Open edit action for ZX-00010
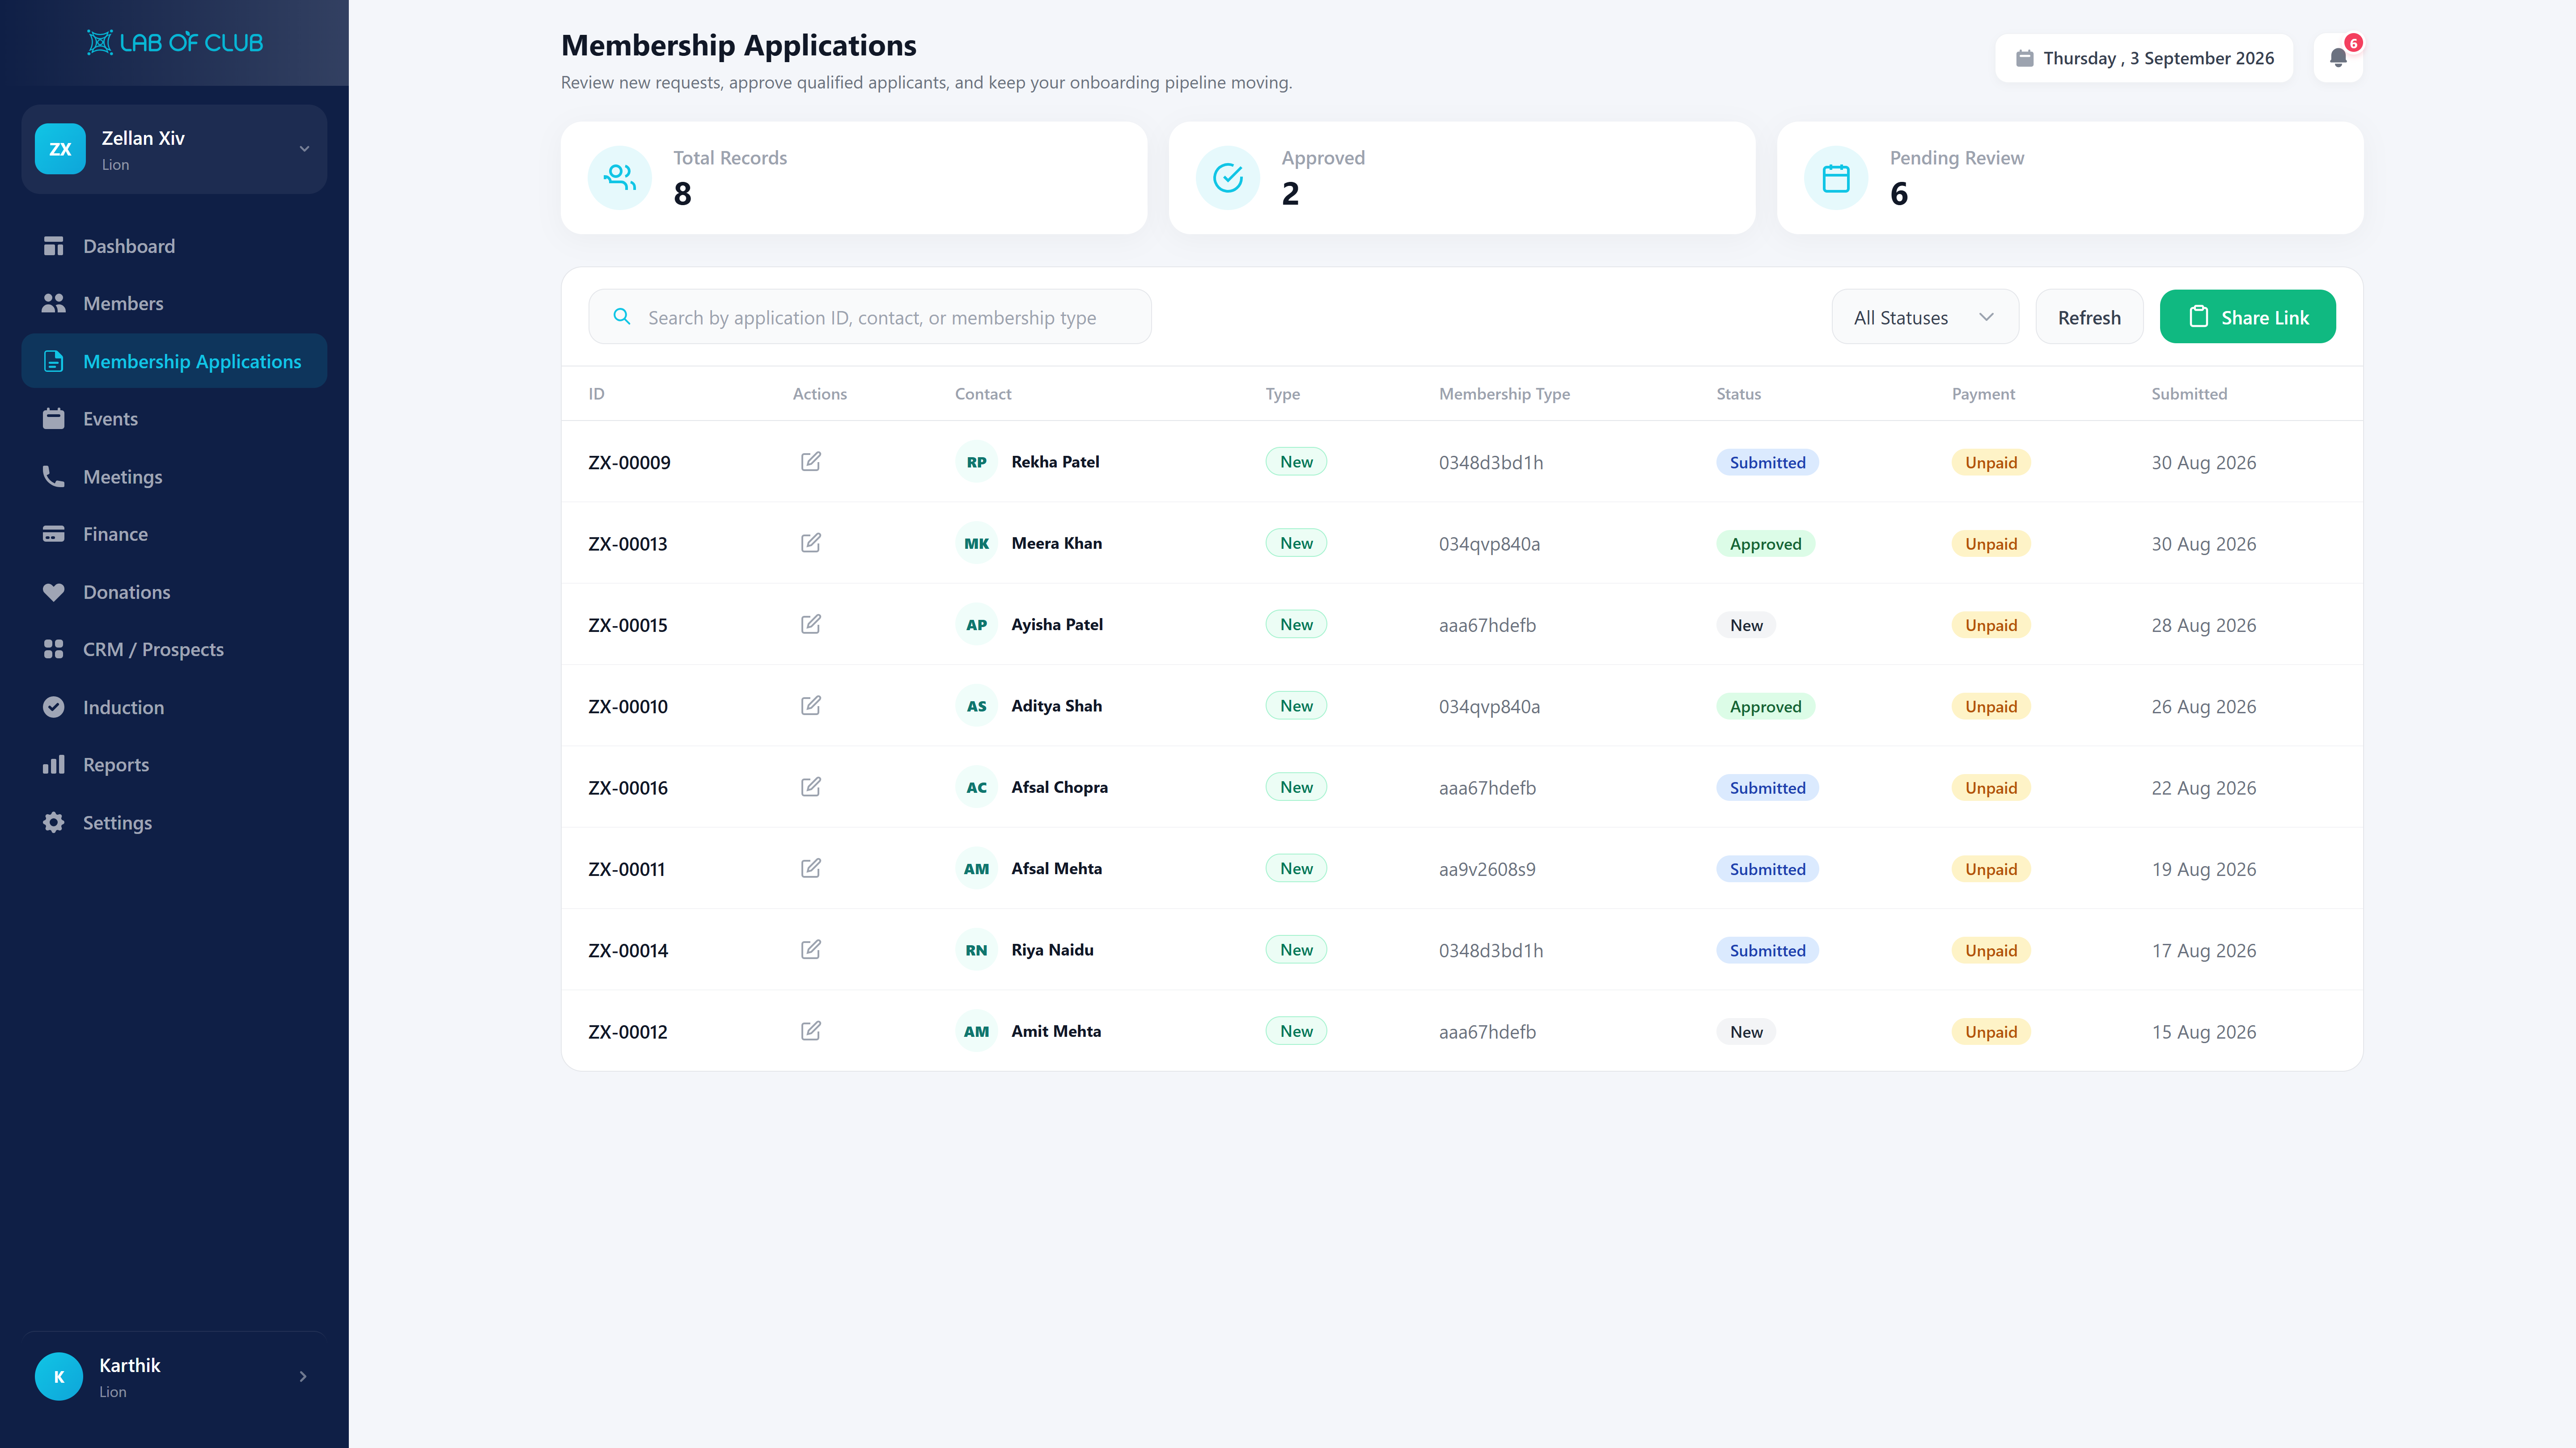The height and width of the screenshot is (1448, 2576). click(811, 706)
